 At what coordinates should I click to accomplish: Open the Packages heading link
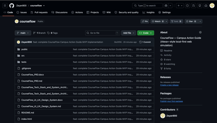click(x=166, y=93)
